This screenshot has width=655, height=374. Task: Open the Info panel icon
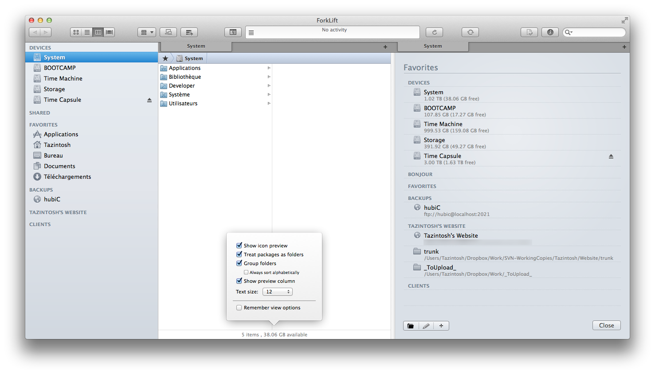point(550,32)
